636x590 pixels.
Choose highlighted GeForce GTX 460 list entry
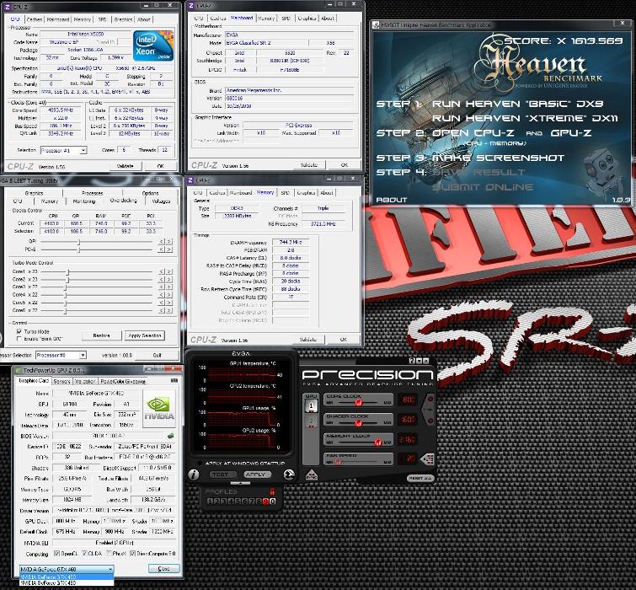pos(67,577)
